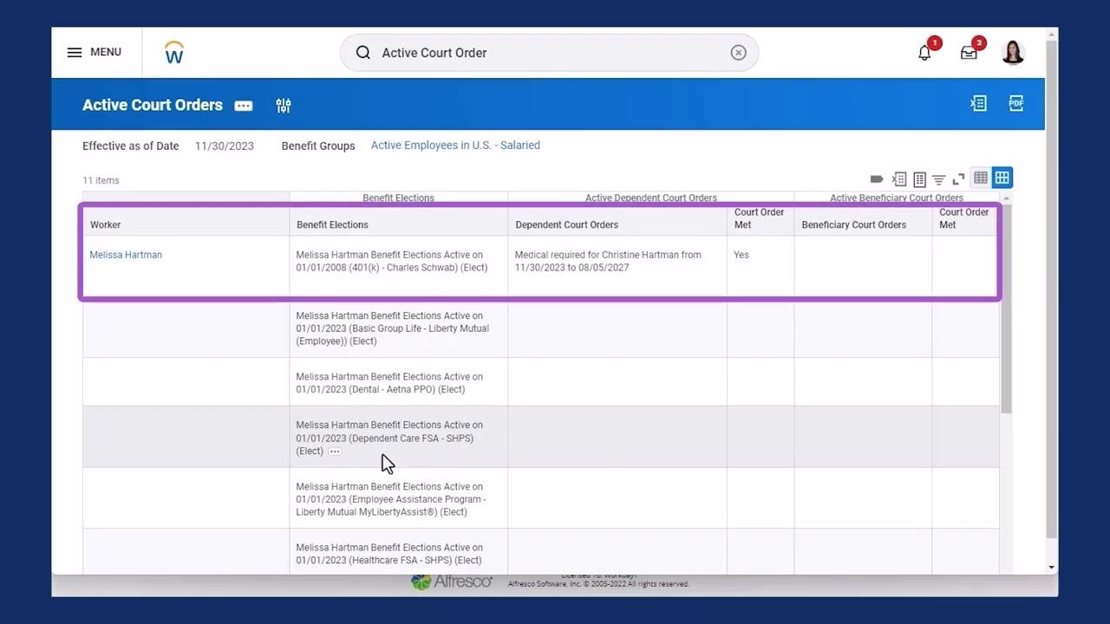Screen dimensions: 1110x624
Task: Open the inbox tray icon
Action: [969, 53]
